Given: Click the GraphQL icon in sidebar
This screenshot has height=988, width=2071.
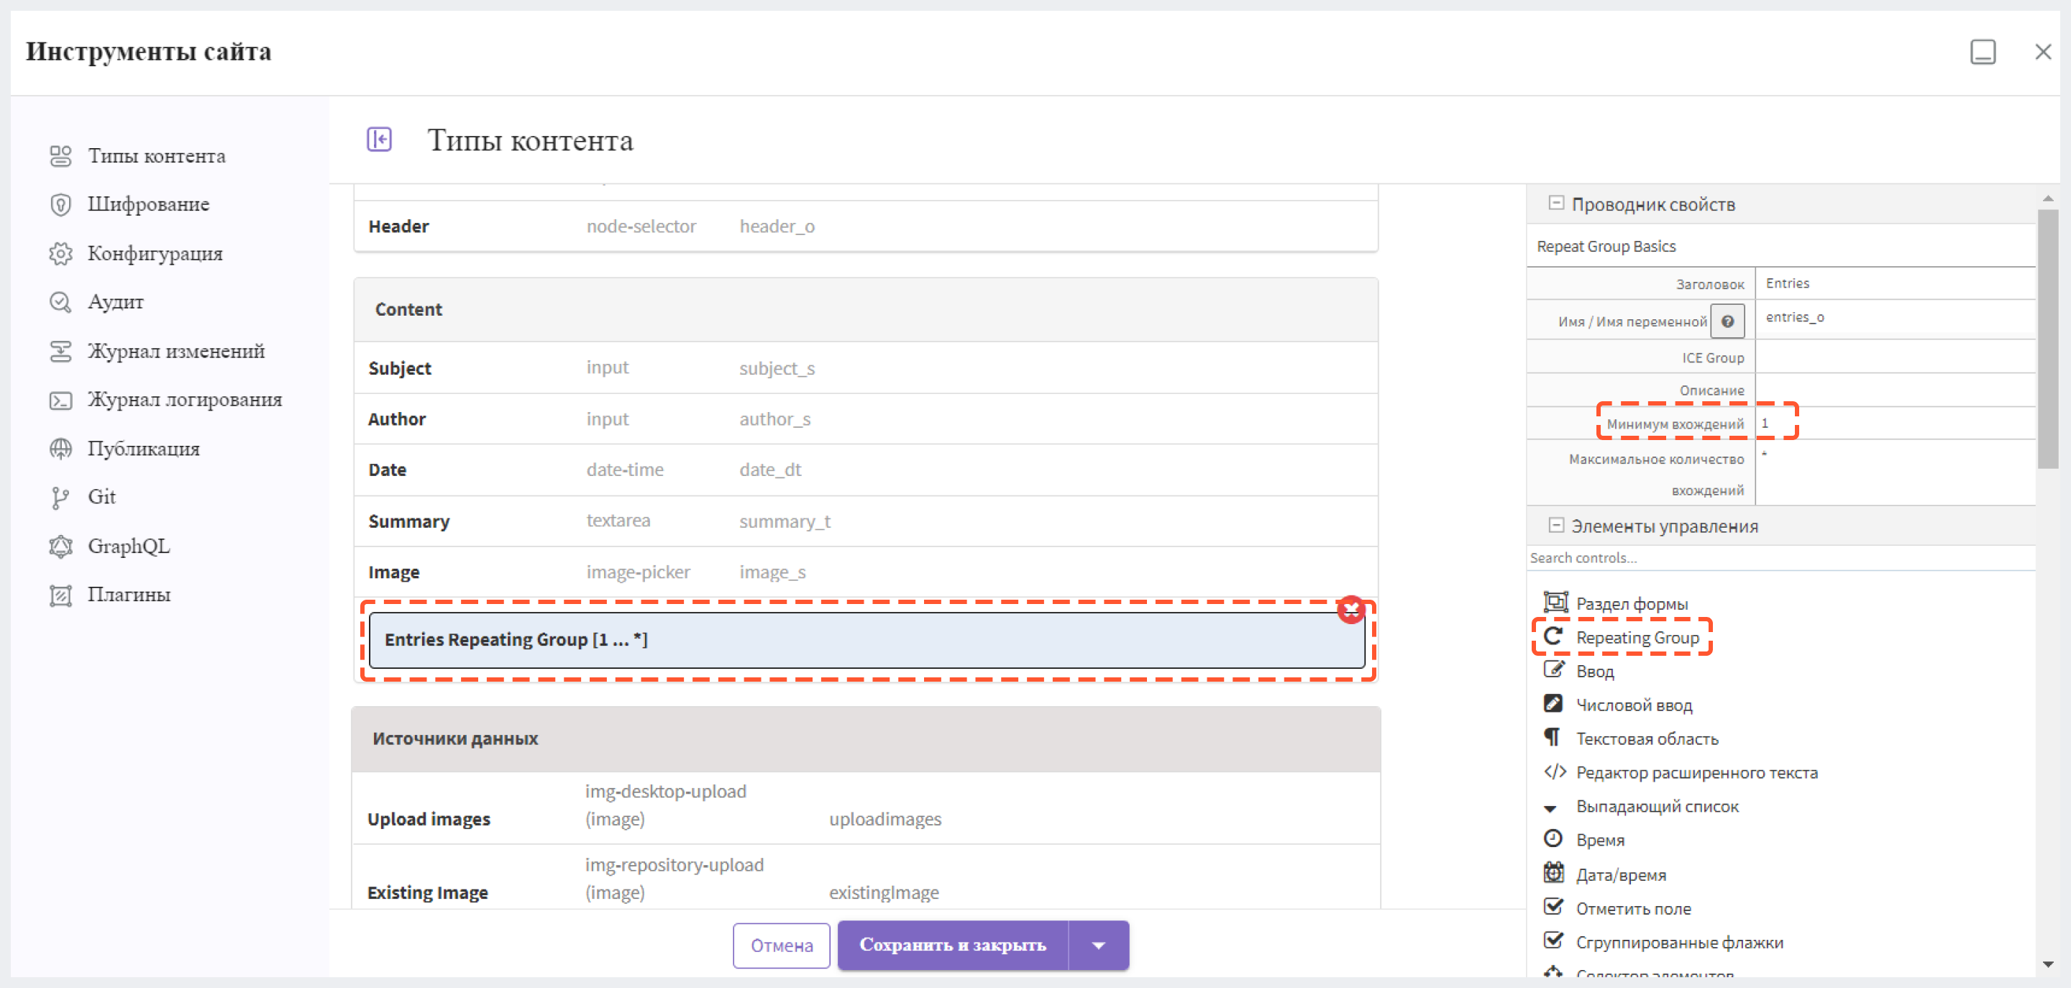Looking at the screenshot, I should [60, 546].
